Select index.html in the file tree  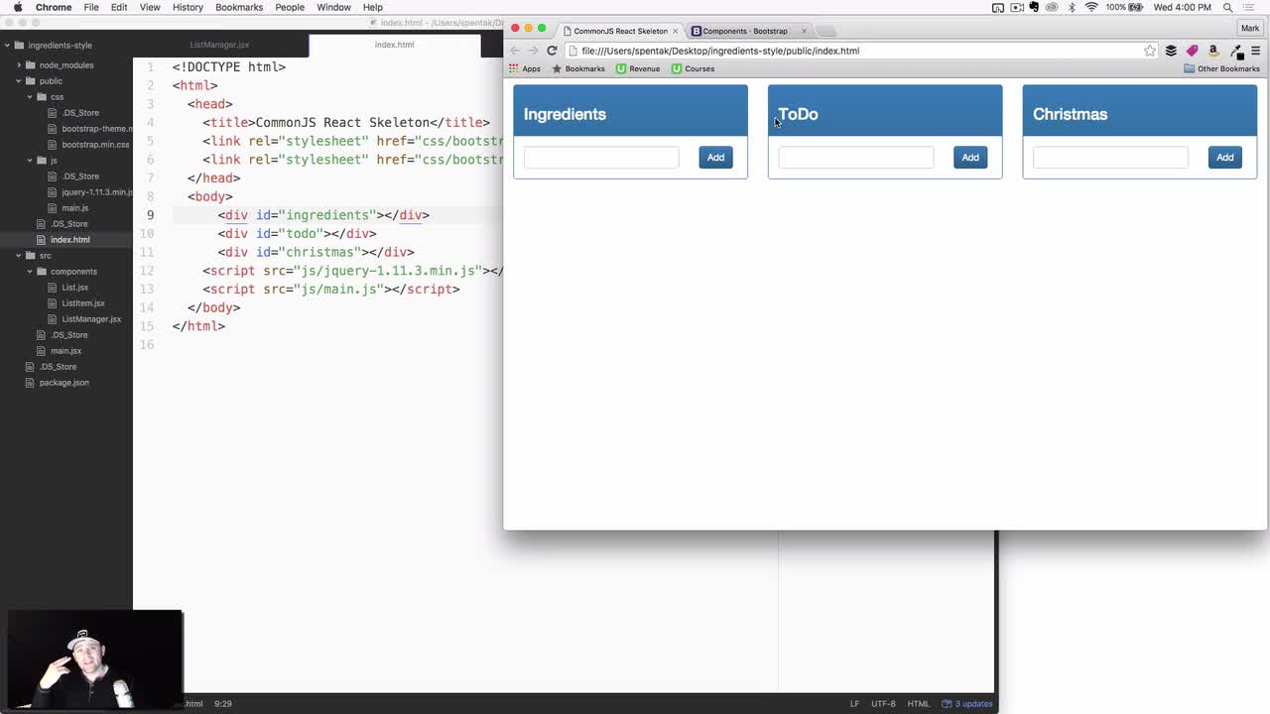pos(70,239)
